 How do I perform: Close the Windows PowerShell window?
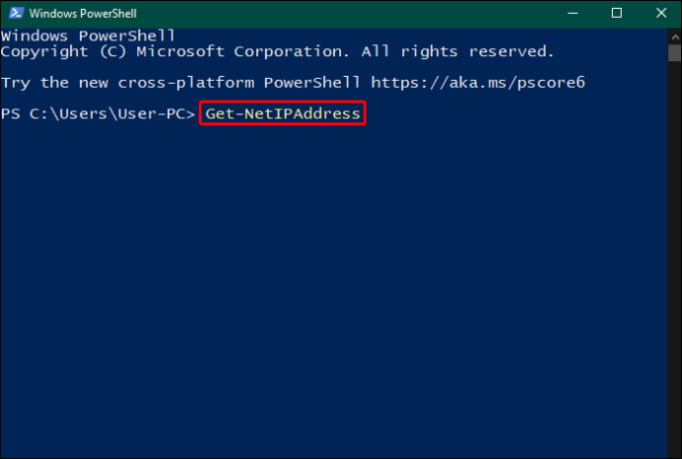(660, 13)
